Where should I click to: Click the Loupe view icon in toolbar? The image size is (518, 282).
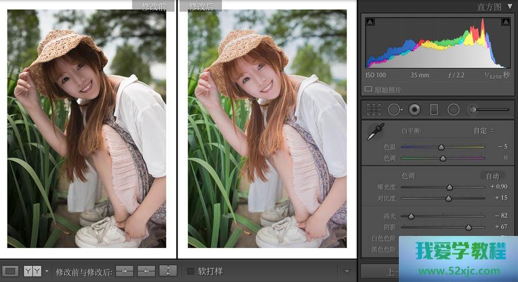tap(10, 270)
